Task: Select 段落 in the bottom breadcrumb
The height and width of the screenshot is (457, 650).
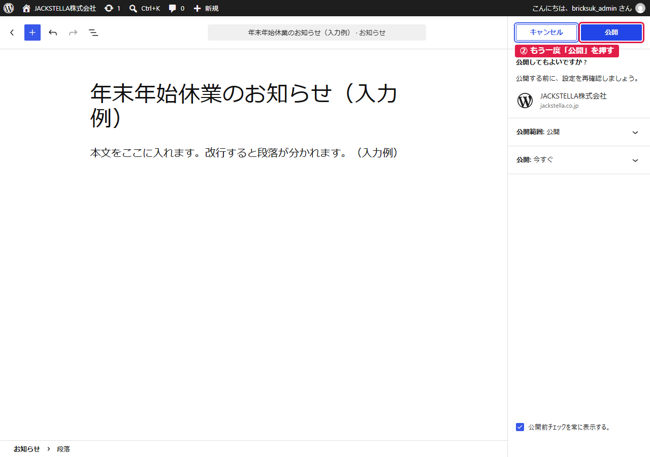Action: click(63, 449)
